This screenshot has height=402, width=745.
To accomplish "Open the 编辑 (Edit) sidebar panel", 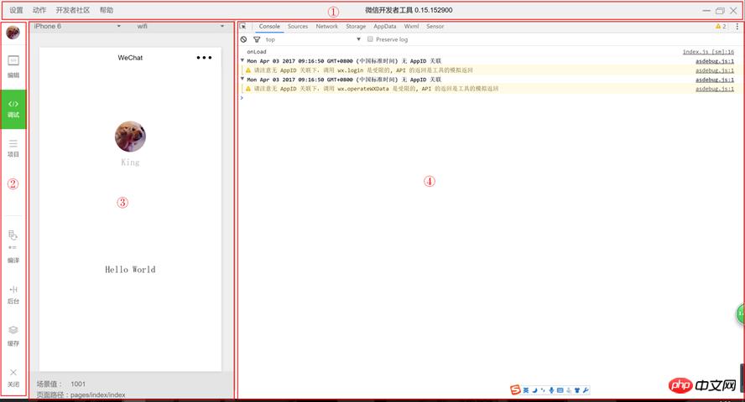I will pos(13,65).
